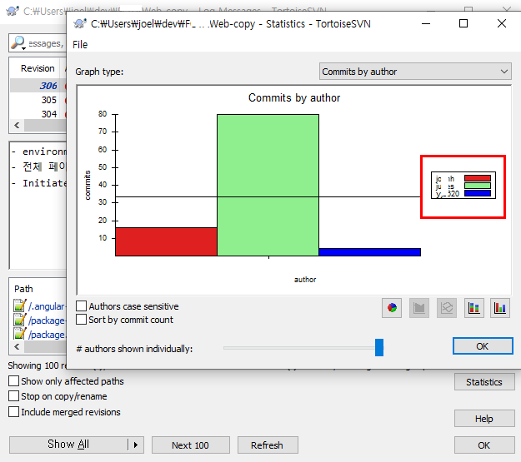Toggle Show only affected paths
Image resolution: width=521 pixels, height=462 pixels.
tap(14, 381)
